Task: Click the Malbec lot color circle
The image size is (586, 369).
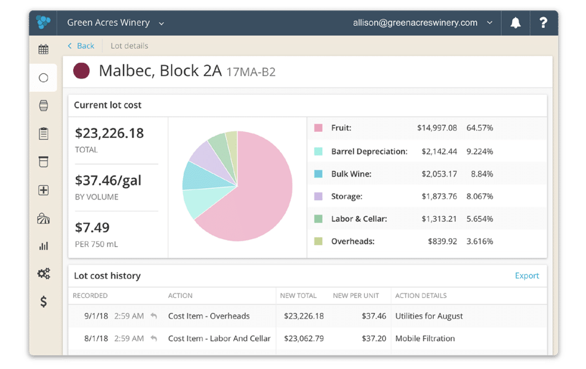Action: tap(82, 71)
